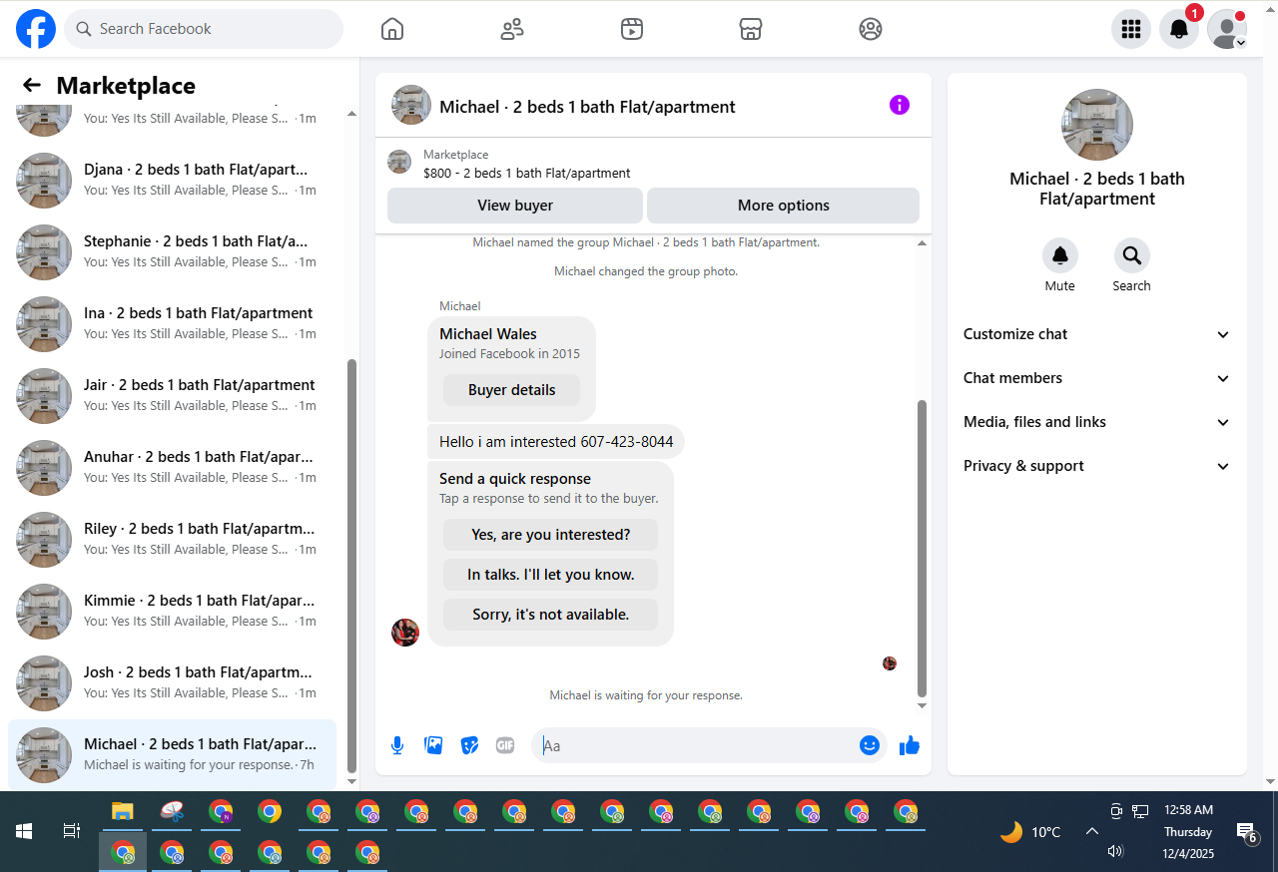Expand the Customize chat section

(x=1097, y=334)
